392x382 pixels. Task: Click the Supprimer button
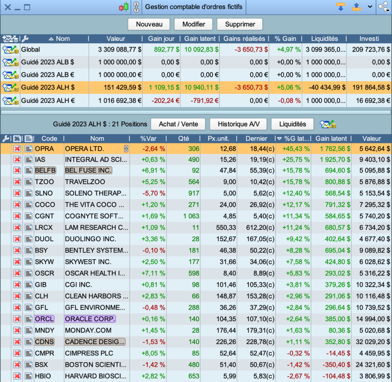tap(240, 24)
